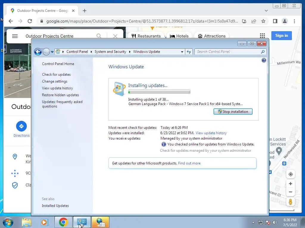Viewport: 305px width, 228px height.
Task: Click the Control Panel back arrow button
Action: coord(38,52)
